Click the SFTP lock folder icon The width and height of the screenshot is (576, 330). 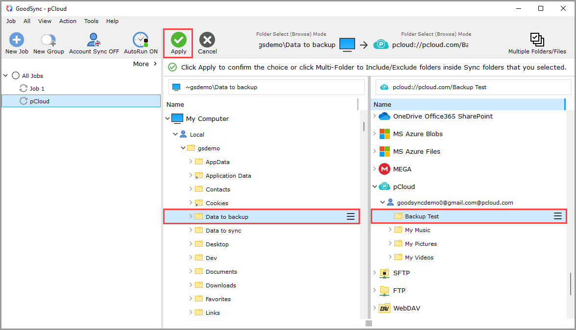tap(384, 273)
